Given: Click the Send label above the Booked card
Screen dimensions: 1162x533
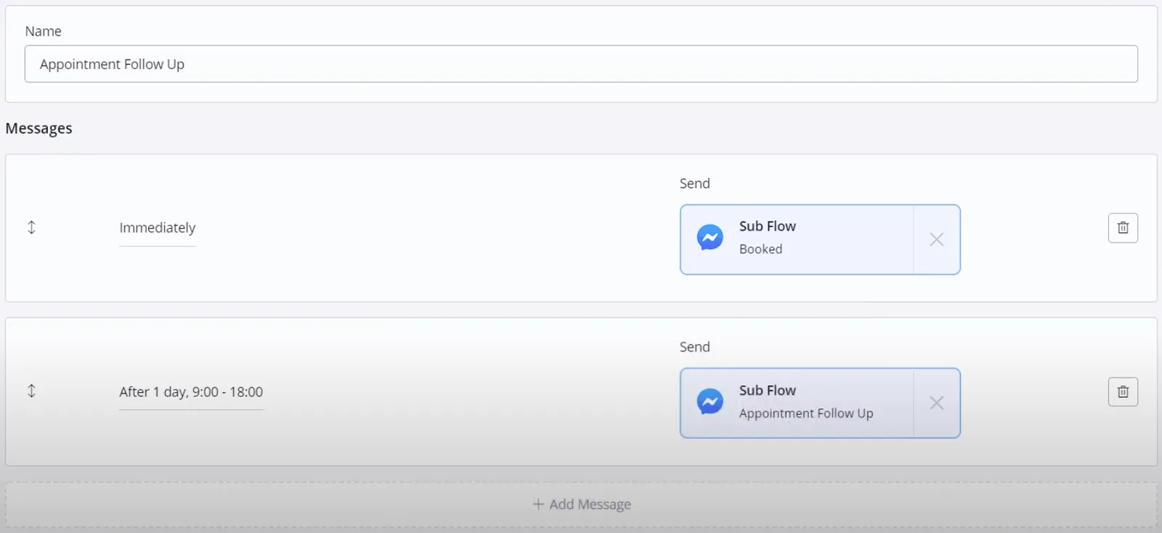Looking at the screenshot, I should pyautogui.click(x=694, y=184).
